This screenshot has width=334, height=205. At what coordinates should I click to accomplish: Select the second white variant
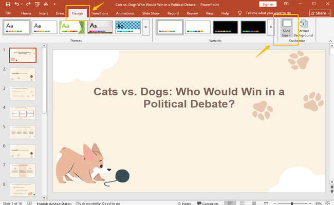198,27
